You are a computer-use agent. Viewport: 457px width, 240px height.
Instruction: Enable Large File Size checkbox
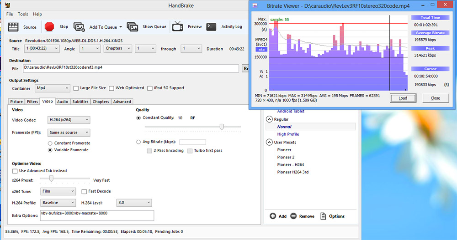(76, 88)
